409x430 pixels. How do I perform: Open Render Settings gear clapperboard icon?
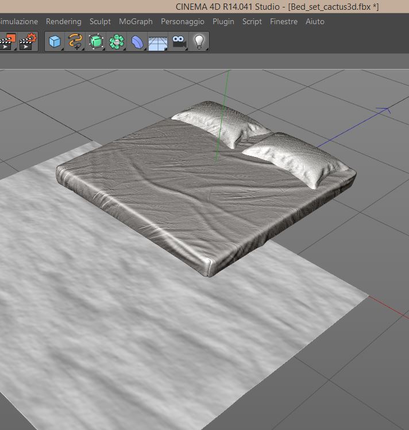click(28, 42)
